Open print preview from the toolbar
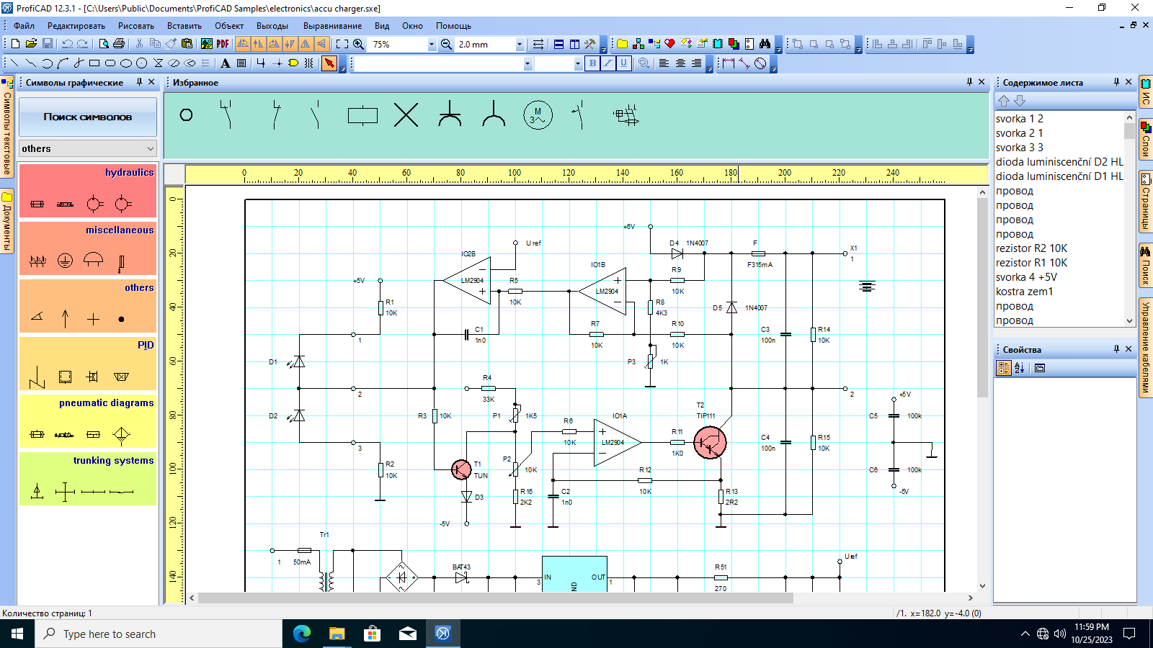Screen dimensions: 1153x648 click(104, 44)
